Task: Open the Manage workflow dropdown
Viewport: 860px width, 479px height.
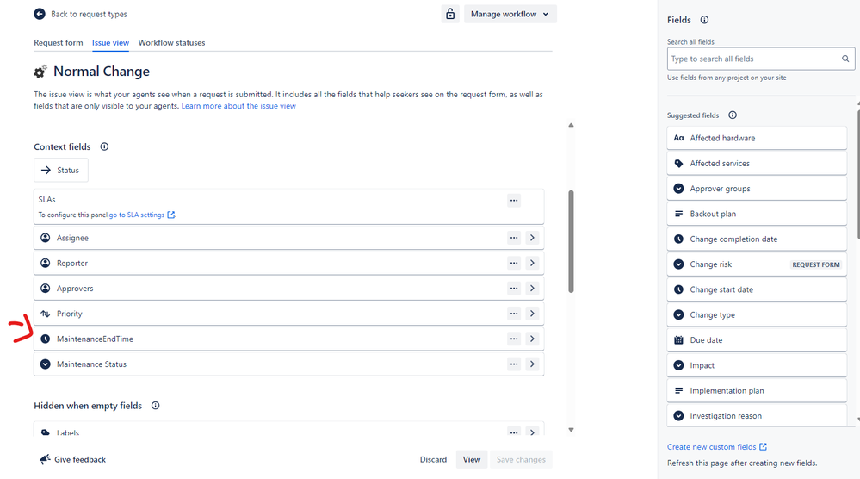Action: [x=510, y=15]
